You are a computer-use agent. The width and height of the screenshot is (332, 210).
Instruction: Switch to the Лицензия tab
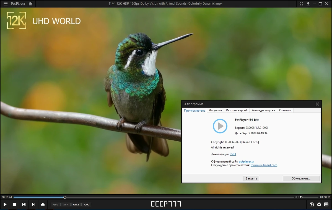pyautogui.click(x=215, y=110)
